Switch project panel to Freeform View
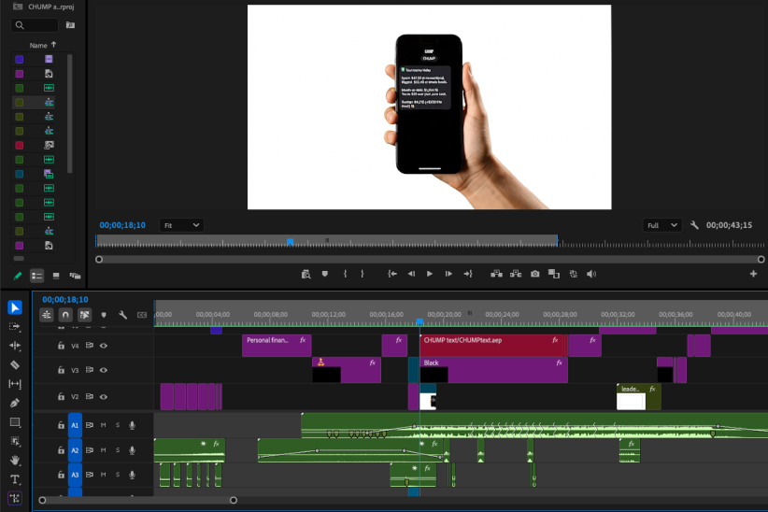The height and width of the screenshot is (512, 768). [75, 276]
